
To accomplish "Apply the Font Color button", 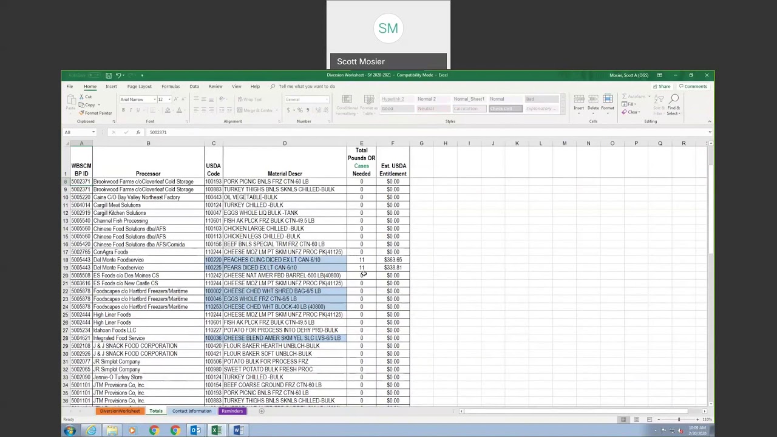I will [x=179, y=110].
